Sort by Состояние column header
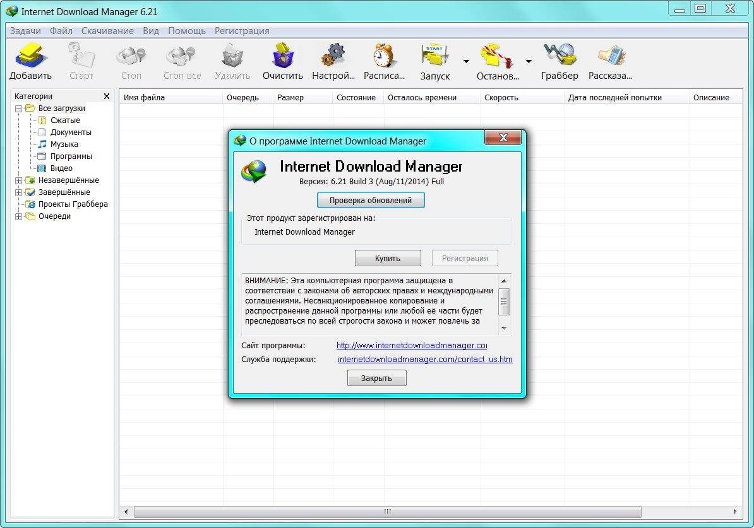Image resolution: width=754 pixels, height=528 pixels. (358, 98)
